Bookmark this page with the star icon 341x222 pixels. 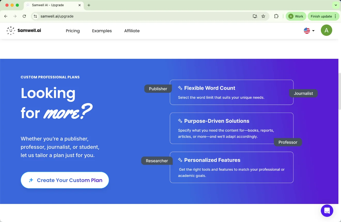click(263, 16)
